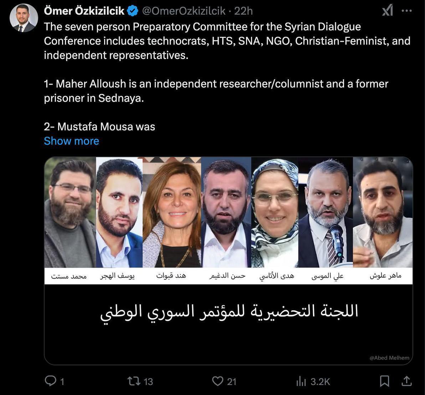The image size is (425, 395).
Task: Click the like count 21
Action: (x=232, y=382)
